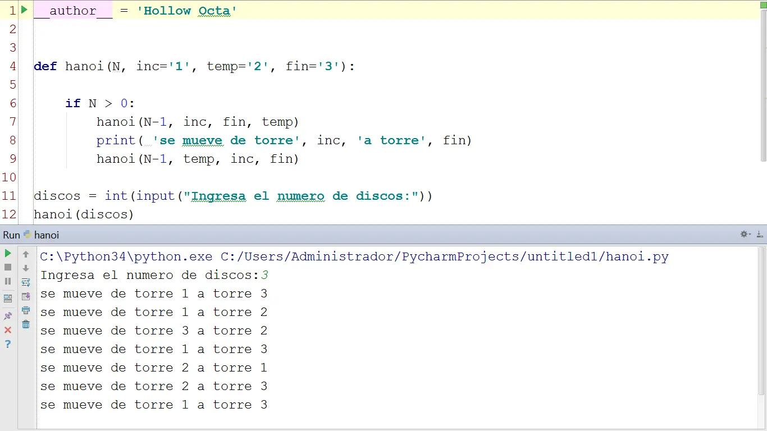This screenshot has width=767, height=431.
Task: Print the console output
Action: click(x=26, y=310)
